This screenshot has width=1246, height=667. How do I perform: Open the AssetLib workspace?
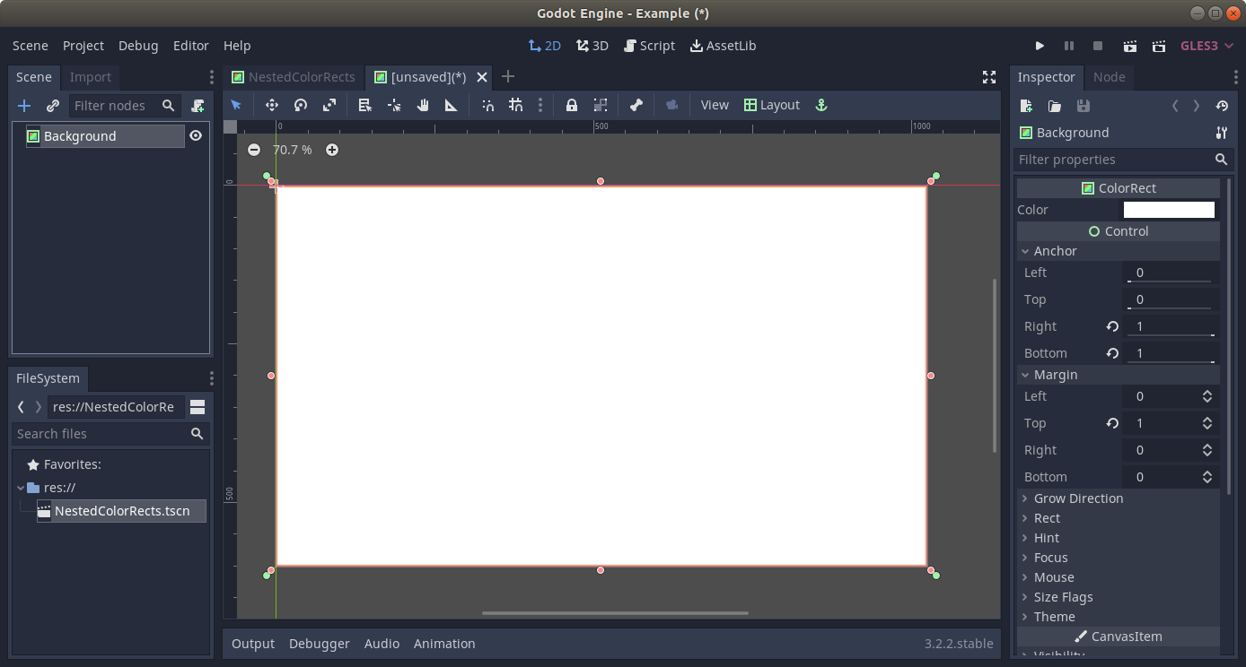point(723,46)
